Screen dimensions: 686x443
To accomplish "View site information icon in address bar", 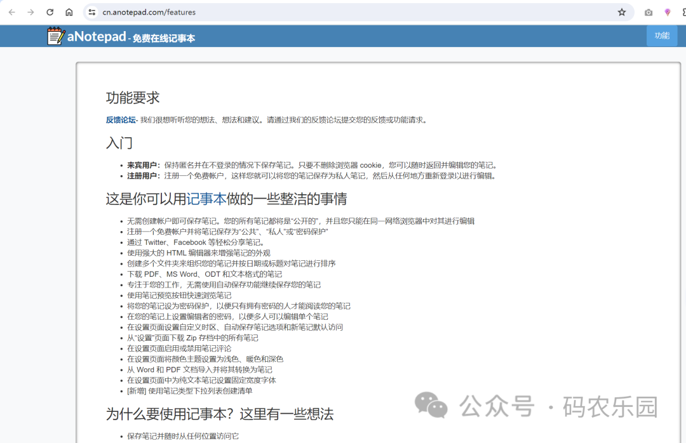I will 92,12.
